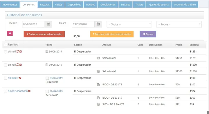Open the first -- Todos -- dropdown
Screen dimensions: 209x114
[129, 24]
